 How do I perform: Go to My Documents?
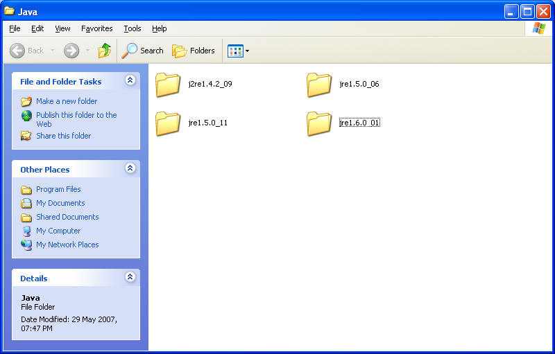pyautogui.click(x=60, y=203)
